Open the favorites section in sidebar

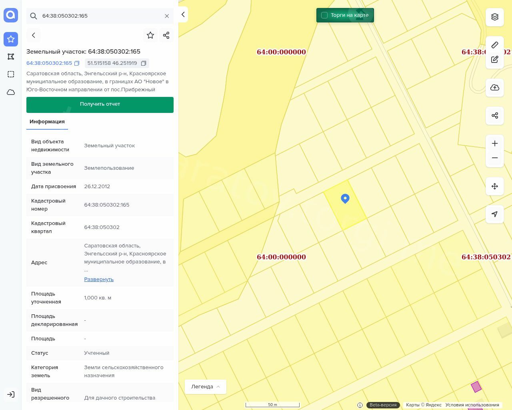[11, 39]
